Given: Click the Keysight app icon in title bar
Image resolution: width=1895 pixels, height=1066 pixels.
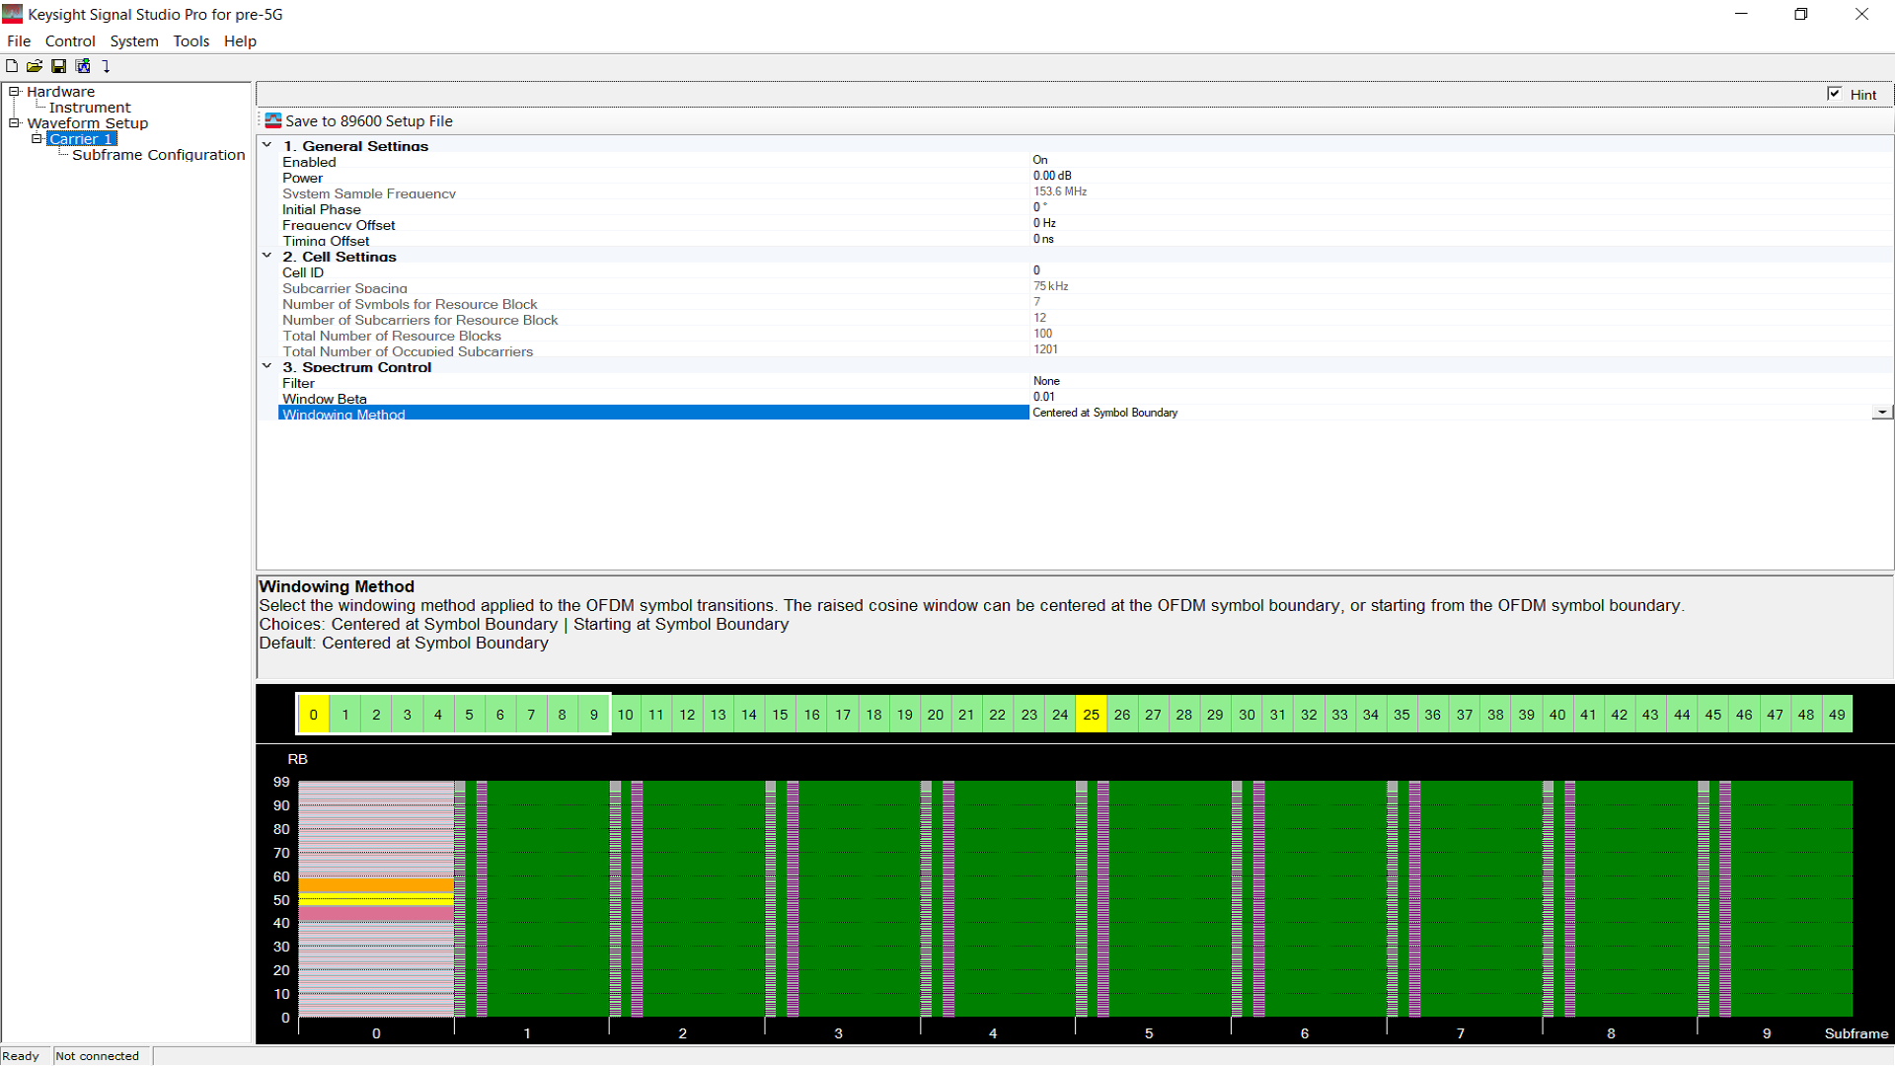Looking at the screenshot, I should [x=13, y=14].
